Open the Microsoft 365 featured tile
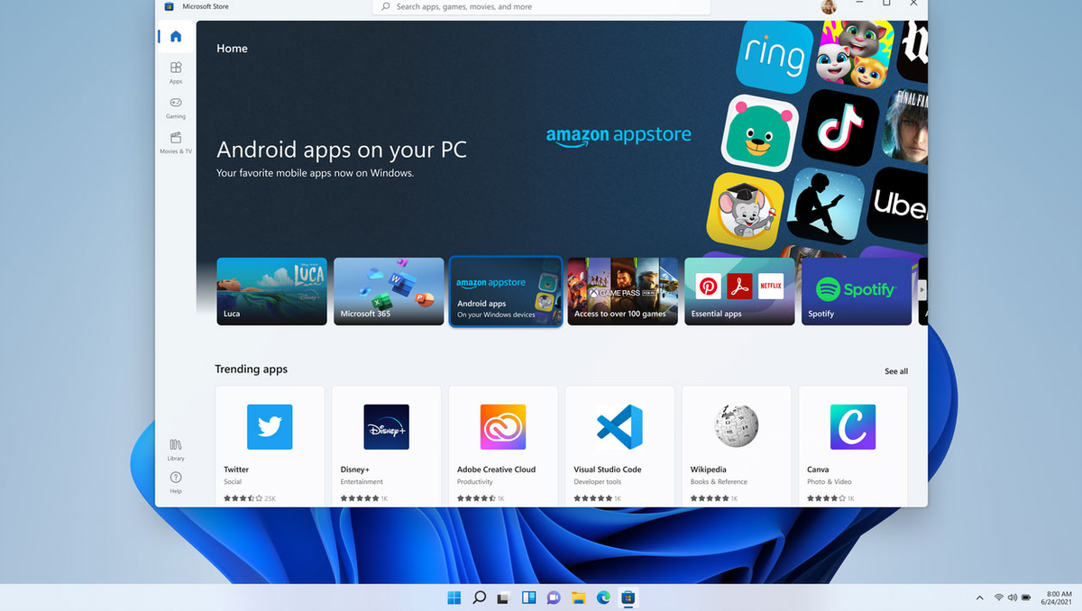Image resolution: width=1082 pixels, height=611 pixels. click(x=389, y=291)
